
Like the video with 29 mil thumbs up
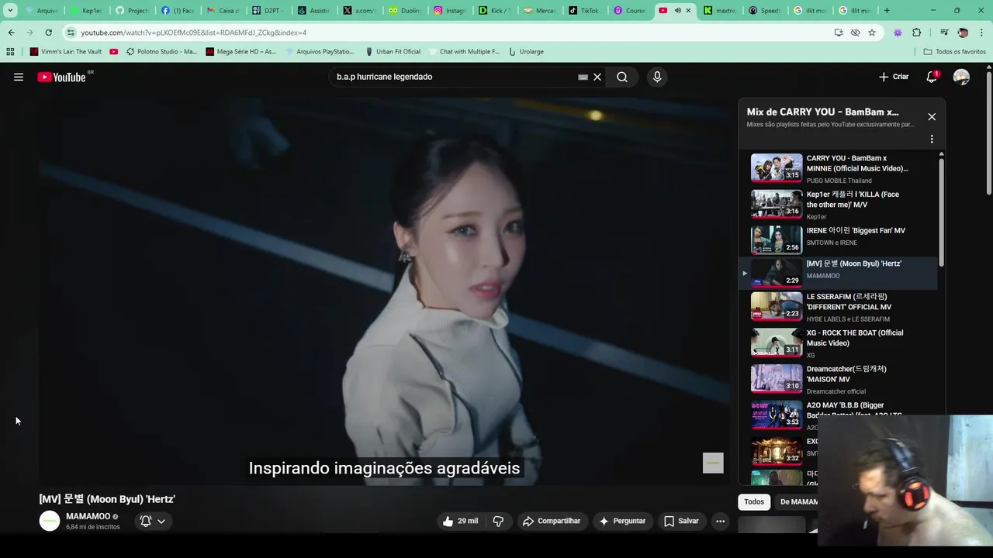coord(460,521)
